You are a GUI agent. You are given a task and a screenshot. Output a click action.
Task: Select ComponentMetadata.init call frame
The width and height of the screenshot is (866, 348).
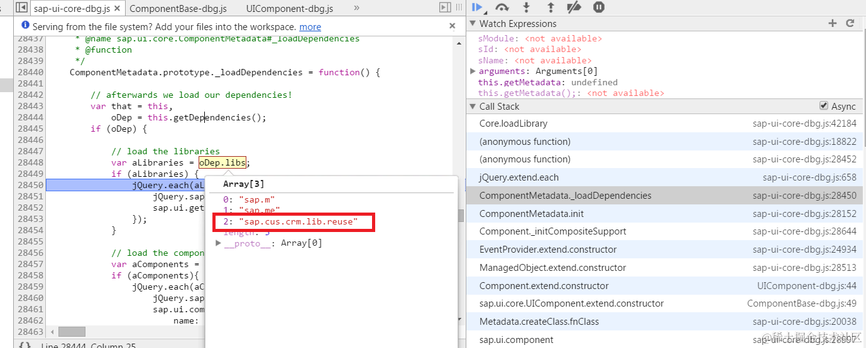pos(666,214)
